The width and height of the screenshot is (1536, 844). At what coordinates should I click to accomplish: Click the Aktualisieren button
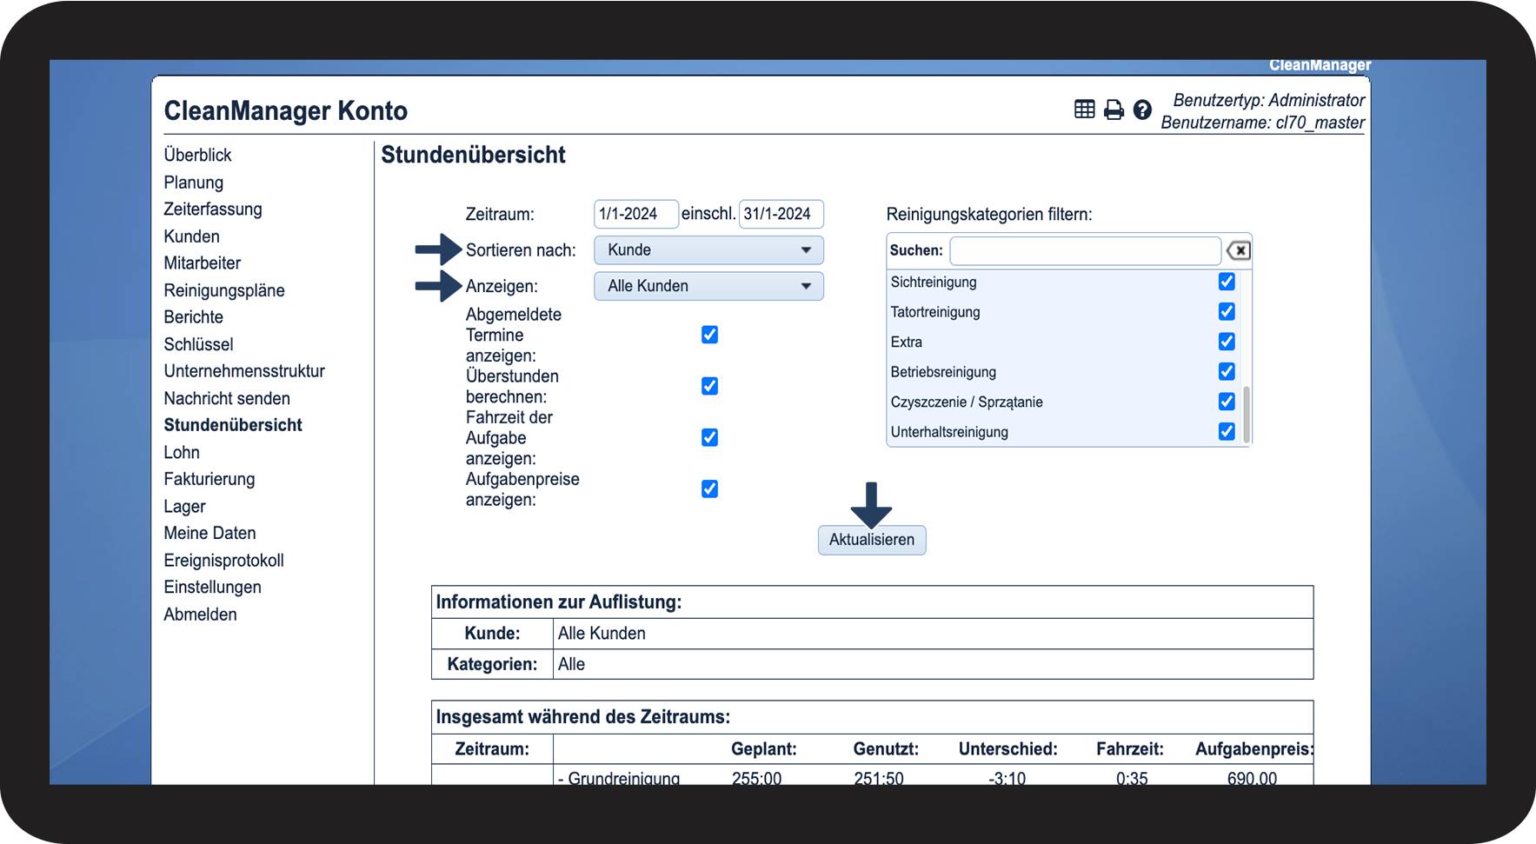coord(871,540)
